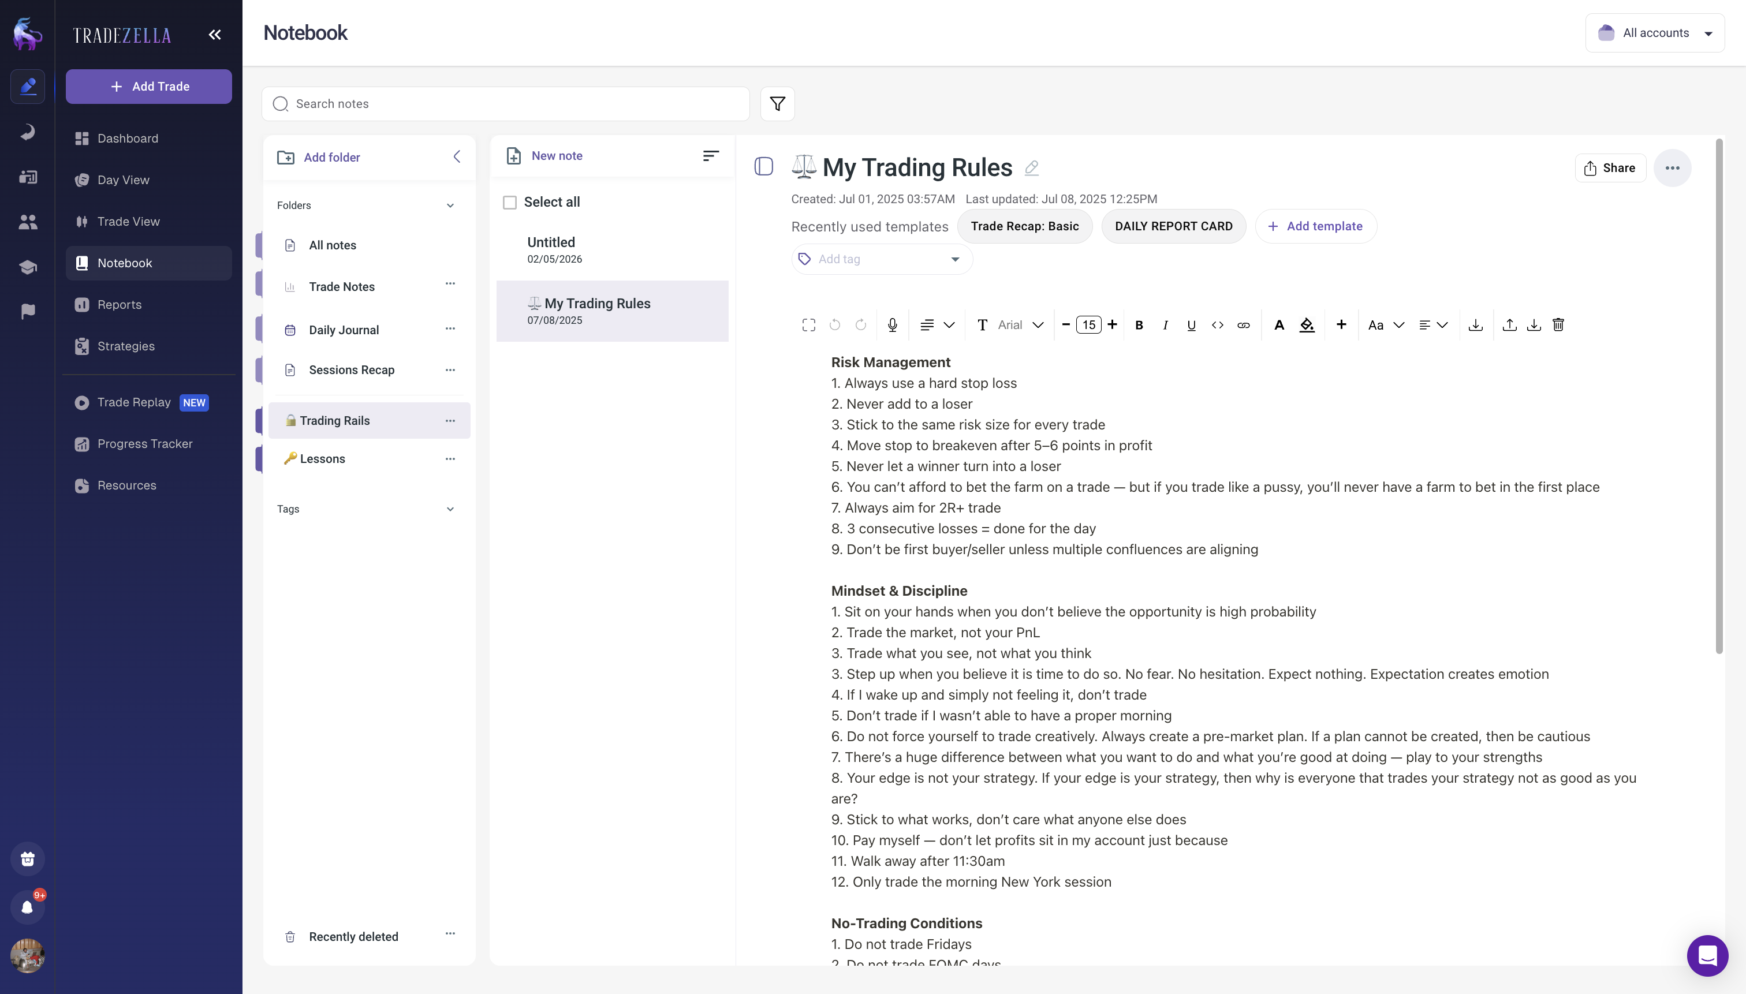The image size is (1746, 994).
Task: Open the highlight color swatch
Action: coord(1307,325)
